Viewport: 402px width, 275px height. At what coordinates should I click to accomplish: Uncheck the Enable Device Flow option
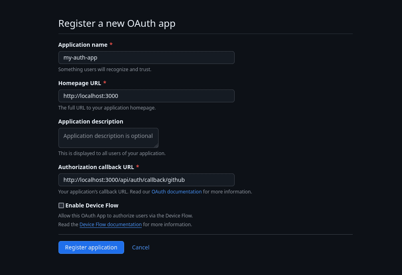[x=61, y=205]
